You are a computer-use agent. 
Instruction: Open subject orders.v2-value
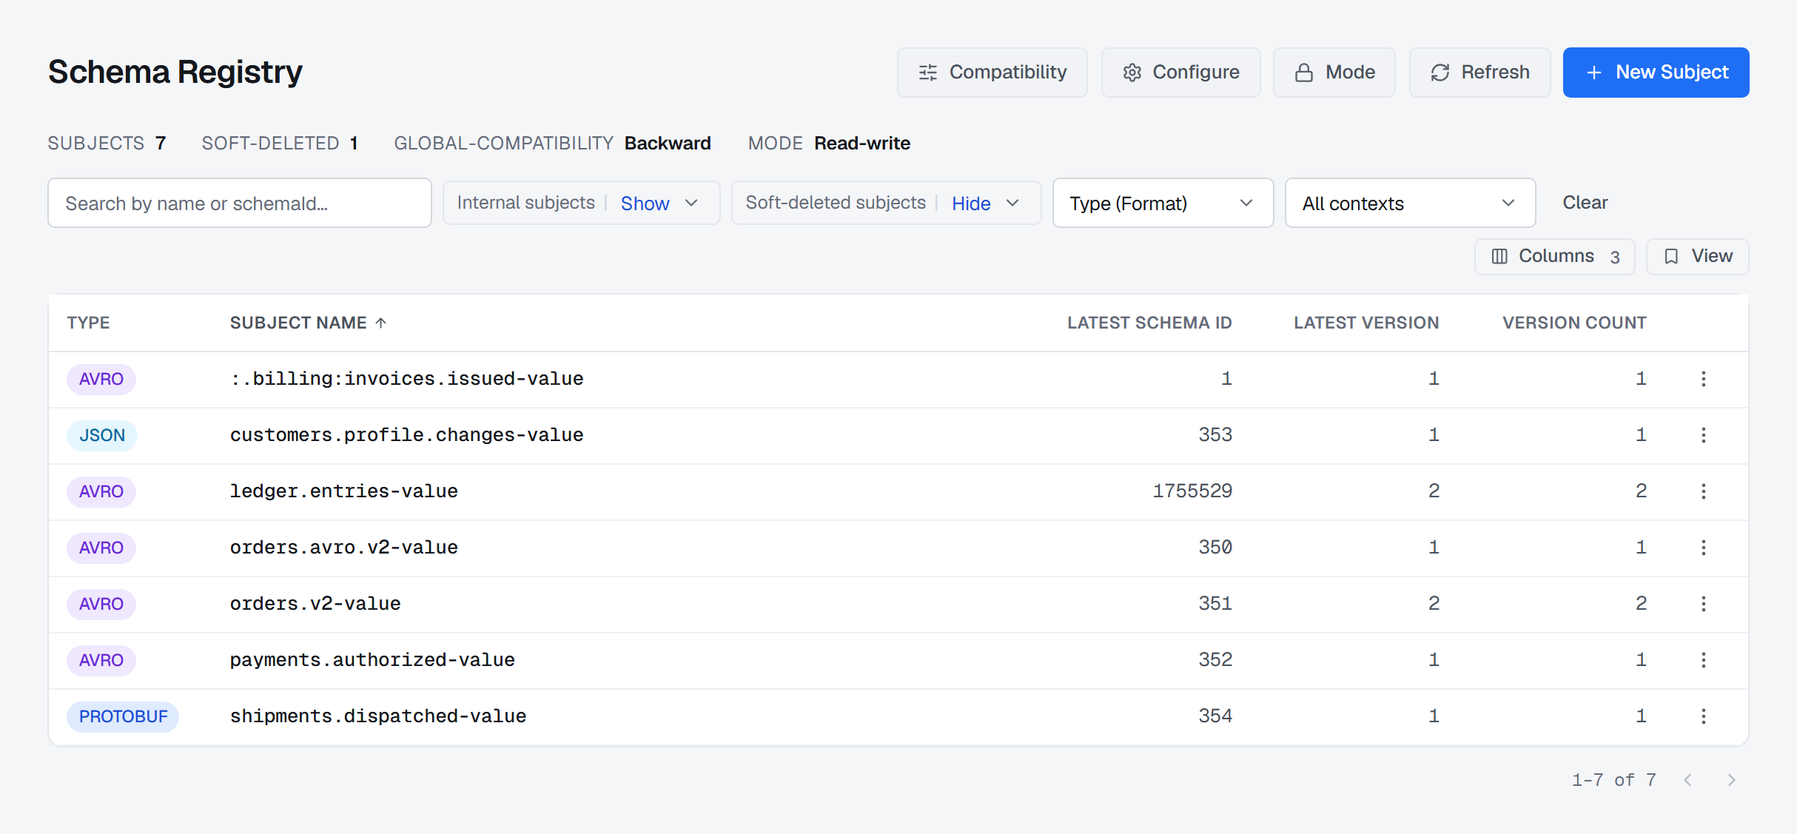[315, 604]
